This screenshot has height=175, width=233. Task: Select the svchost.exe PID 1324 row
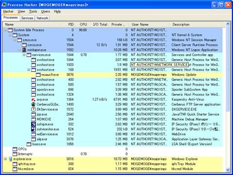(113, 94)
